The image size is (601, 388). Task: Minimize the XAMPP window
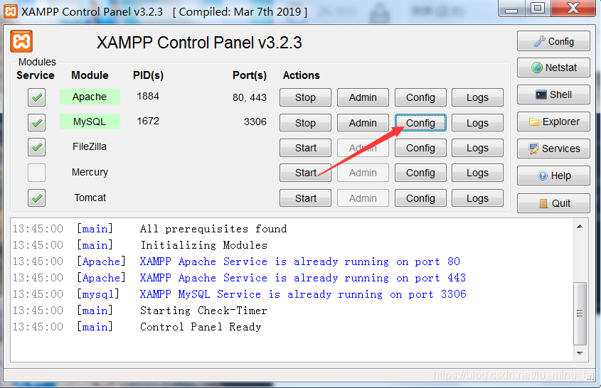coord(511,9)
